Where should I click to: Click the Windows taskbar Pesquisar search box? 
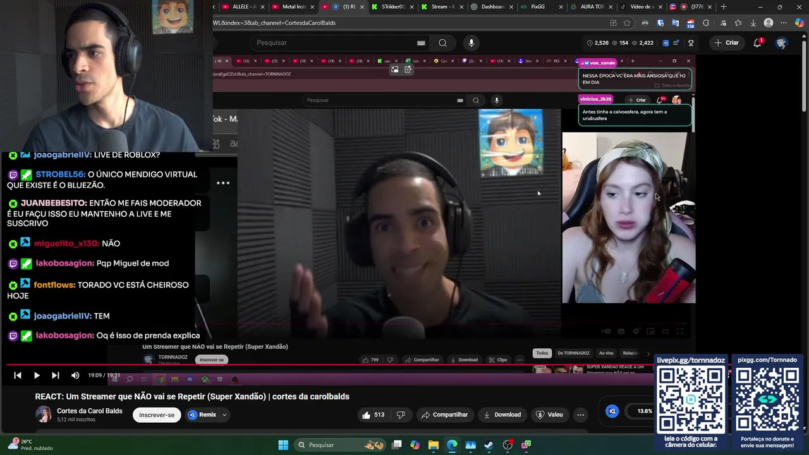[x=341, y=445]
